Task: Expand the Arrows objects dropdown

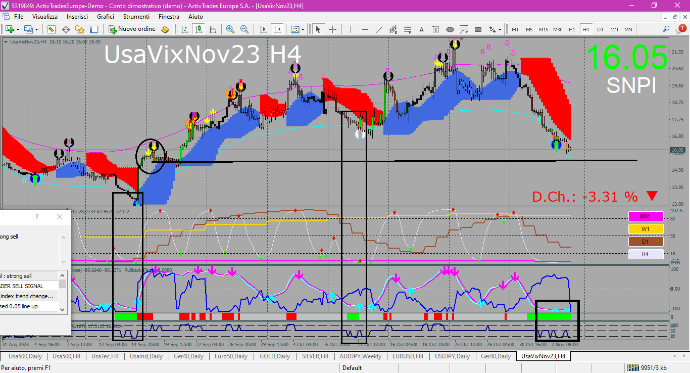Action: pos(500,29)
